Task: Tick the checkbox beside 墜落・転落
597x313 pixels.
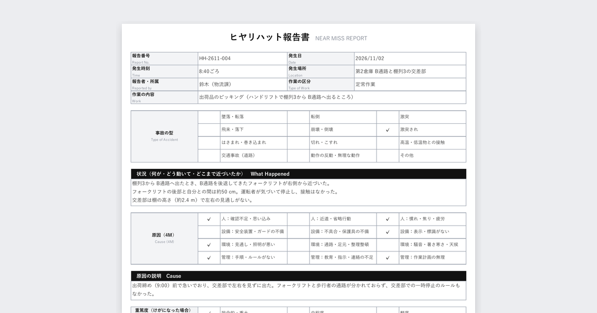Action: [209, 117]
